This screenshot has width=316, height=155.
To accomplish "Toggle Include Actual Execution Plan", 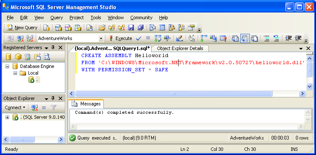I will coord(204,38).
